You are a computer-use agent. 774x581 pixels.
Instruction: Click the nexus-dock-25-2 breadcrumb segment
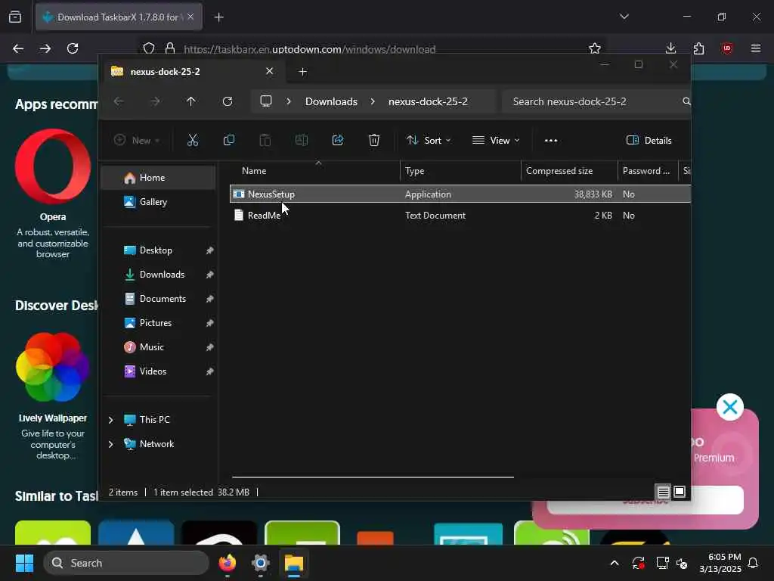[428, 101]
